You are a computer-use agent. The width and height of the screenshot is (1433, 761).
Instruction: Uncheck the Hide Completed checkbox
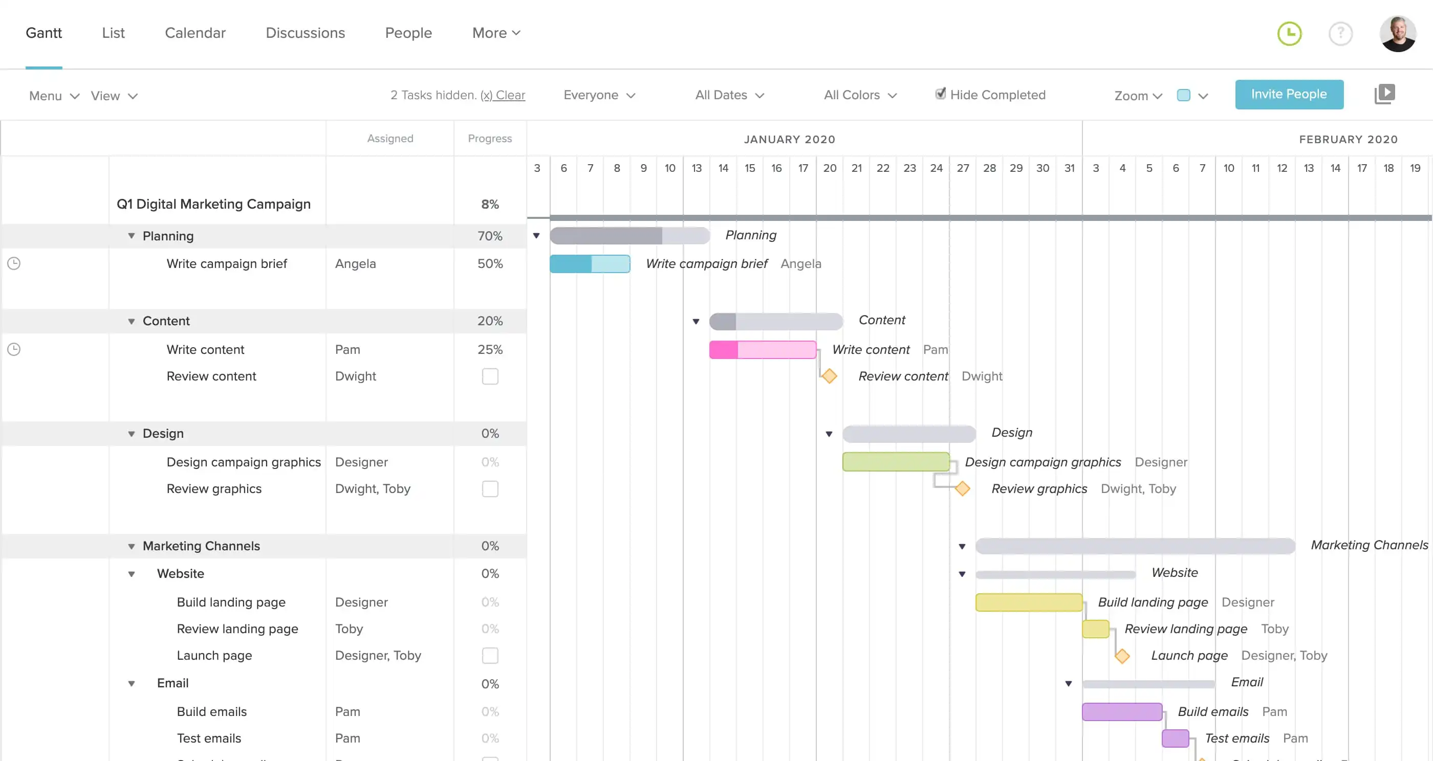[x=940, y=94]
